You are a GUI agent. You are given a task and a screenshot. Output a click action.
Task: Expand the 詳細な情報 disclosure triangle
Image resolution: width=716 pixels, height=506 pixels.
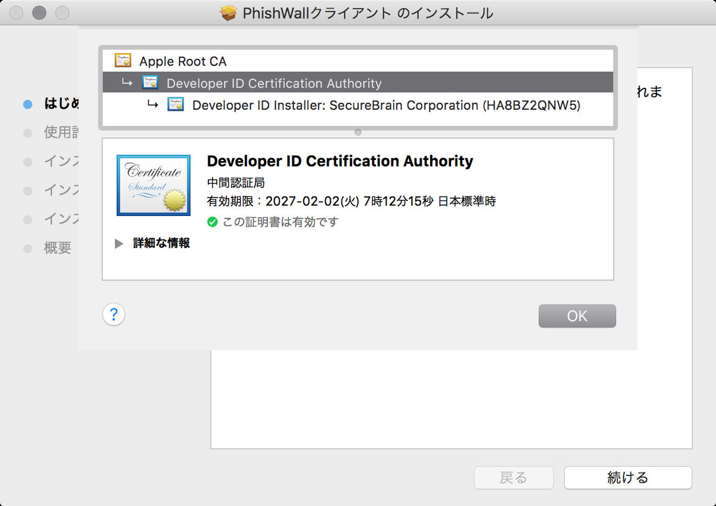coord(119,243)
